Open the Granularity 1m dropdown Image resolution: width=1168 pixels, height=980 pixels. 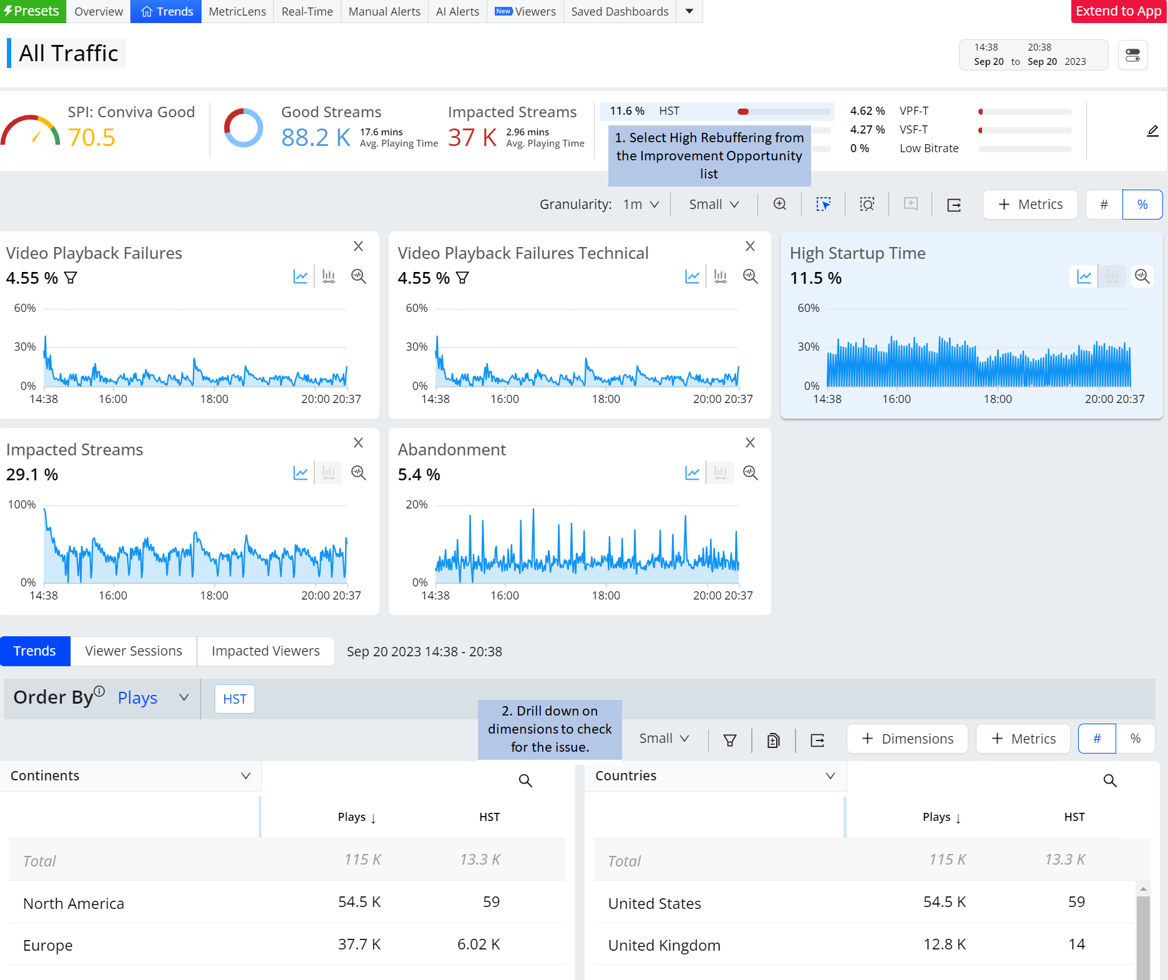coord(641,205)
